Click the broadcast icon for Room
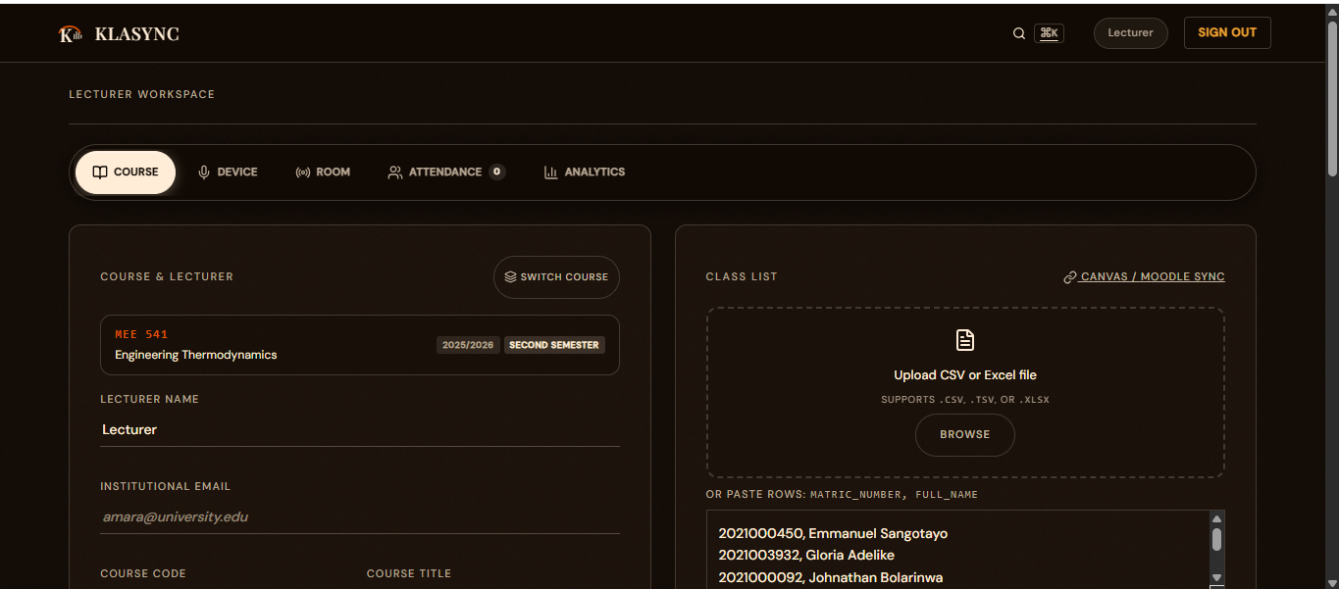1339x589 pixels. tap(303, 172)
